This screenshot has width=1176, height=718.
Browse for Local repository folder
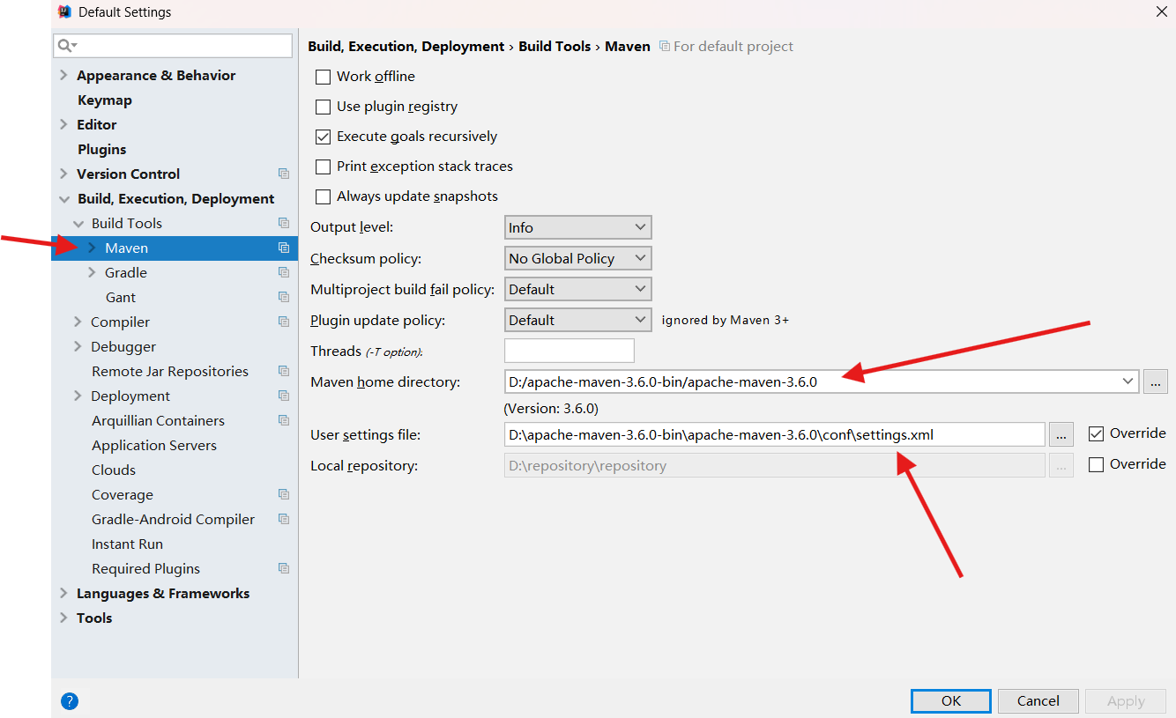1061,465
